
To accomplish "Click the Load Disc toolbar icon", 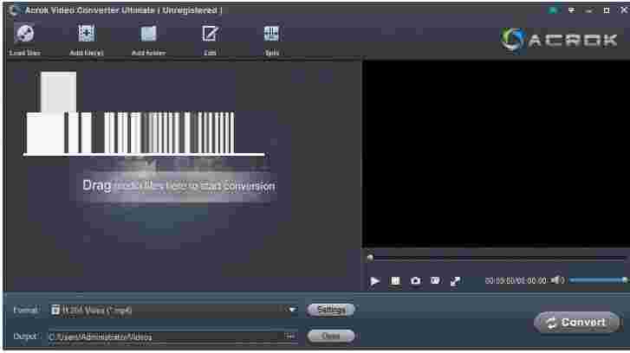I will click(24, 34).
